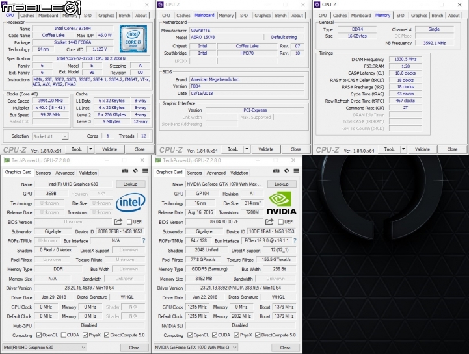
Task: Toggle DirectCompute 5.0 checkbox in NVIDIA GPU-Z
Action: click(258, 335)
